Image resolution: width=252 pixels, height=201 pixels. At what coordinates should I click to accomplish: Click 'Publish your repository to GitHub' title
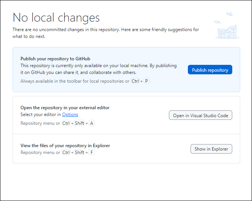55,59
